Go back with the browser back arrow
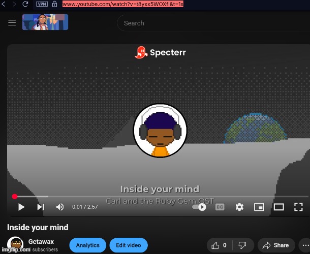This screenshot has width=310, height=254. [x=4, y=4]
